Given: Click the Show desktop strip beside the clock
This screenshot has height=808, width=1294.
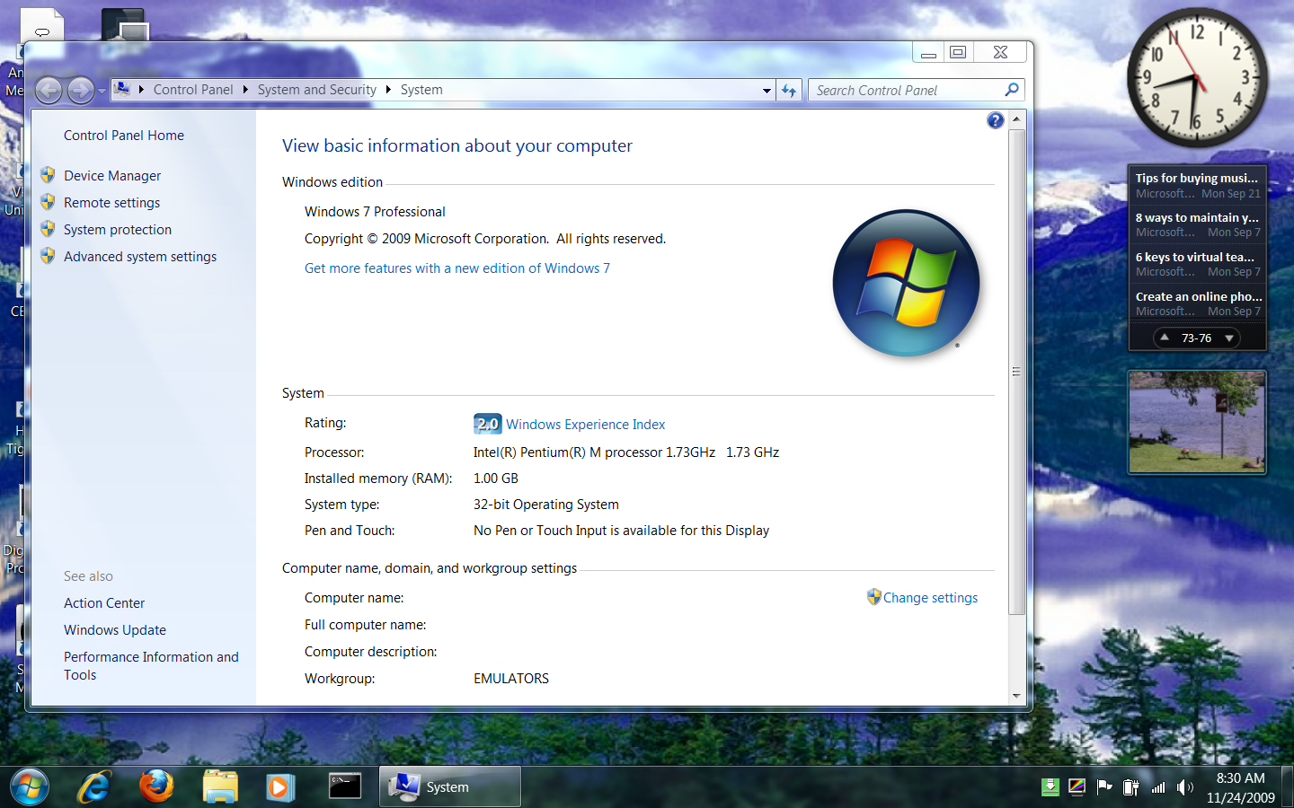Looking at the screenshot, I should tap(1288, 787).
